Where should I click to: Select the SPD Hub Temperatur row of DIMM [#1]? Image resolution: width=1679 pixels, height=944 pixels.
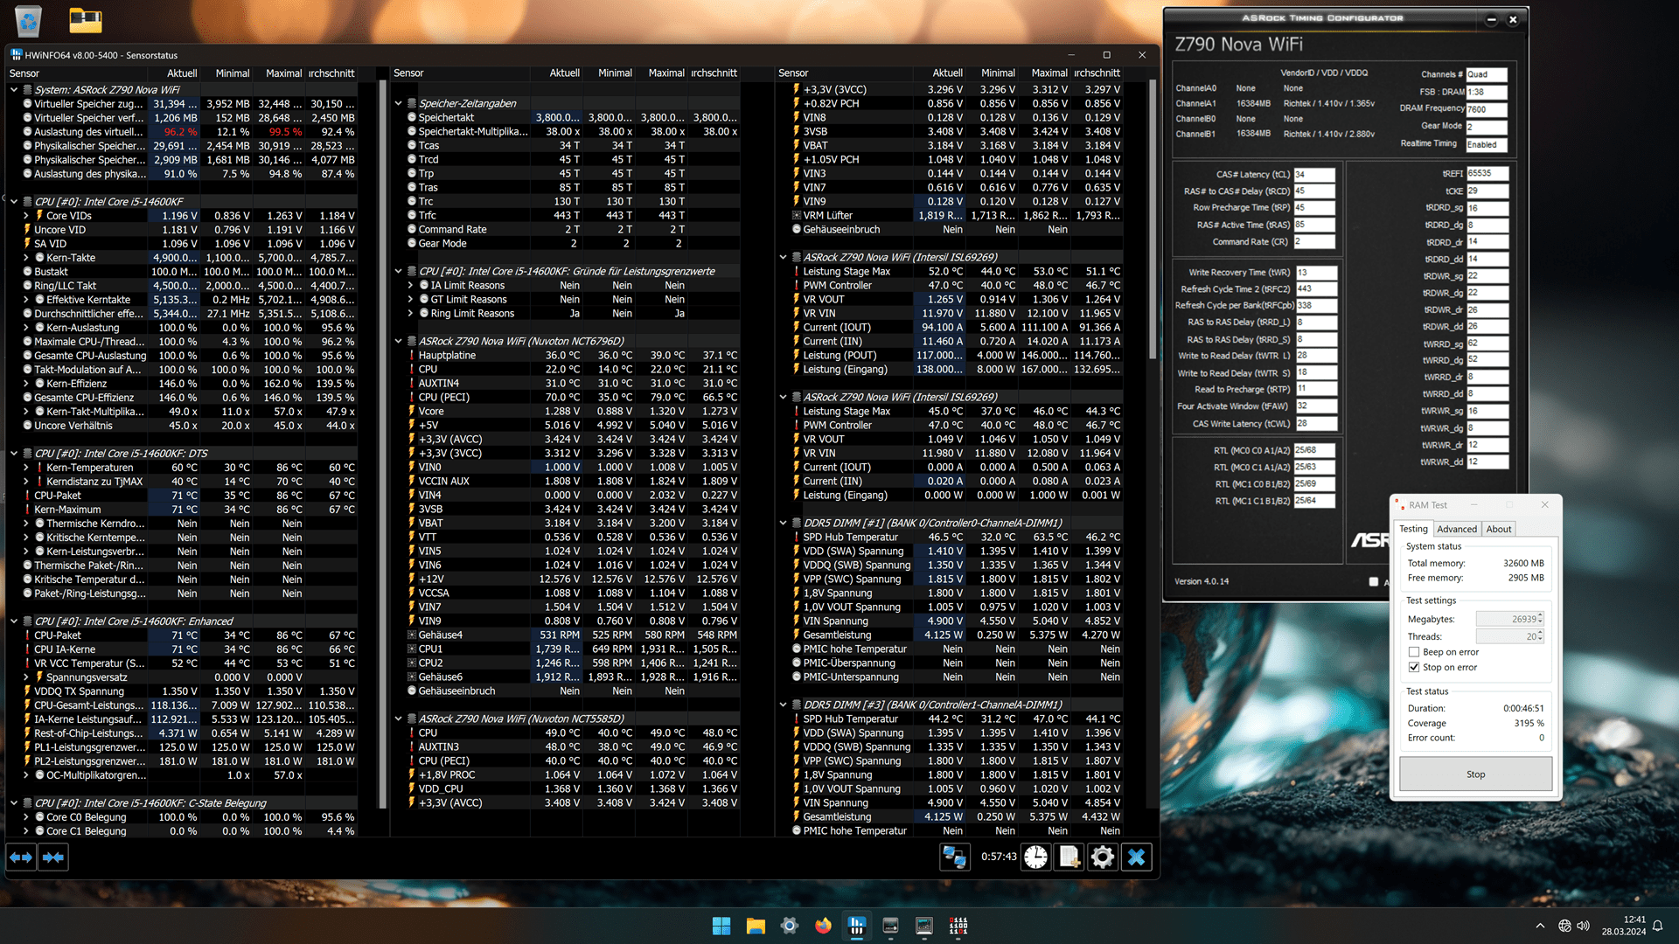pos(958,537)
